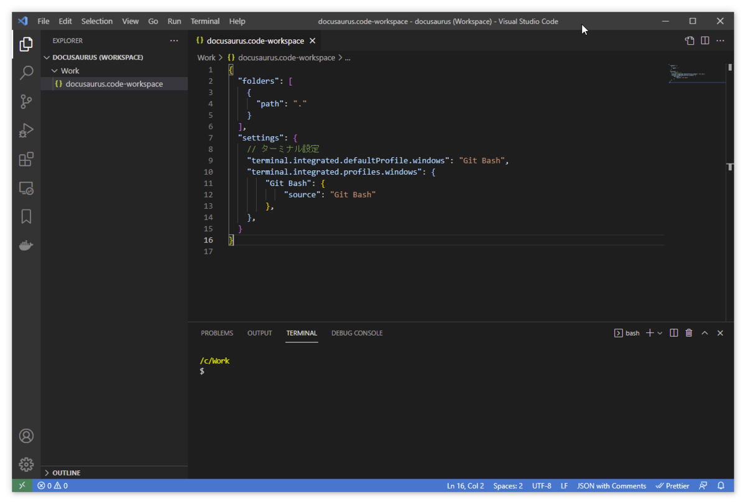Switch to the DEBUG CONSOLE tab
746x504 pixels.
(357, 333)
